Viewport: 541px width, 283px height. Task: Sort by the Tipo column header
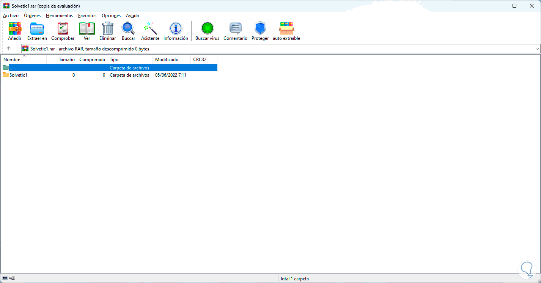coord(130,59)
